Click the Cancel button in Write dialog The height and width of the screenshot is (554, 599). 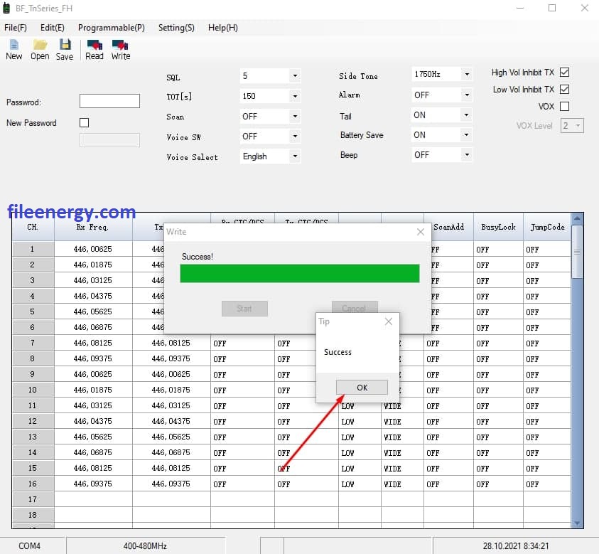[355, 307]
